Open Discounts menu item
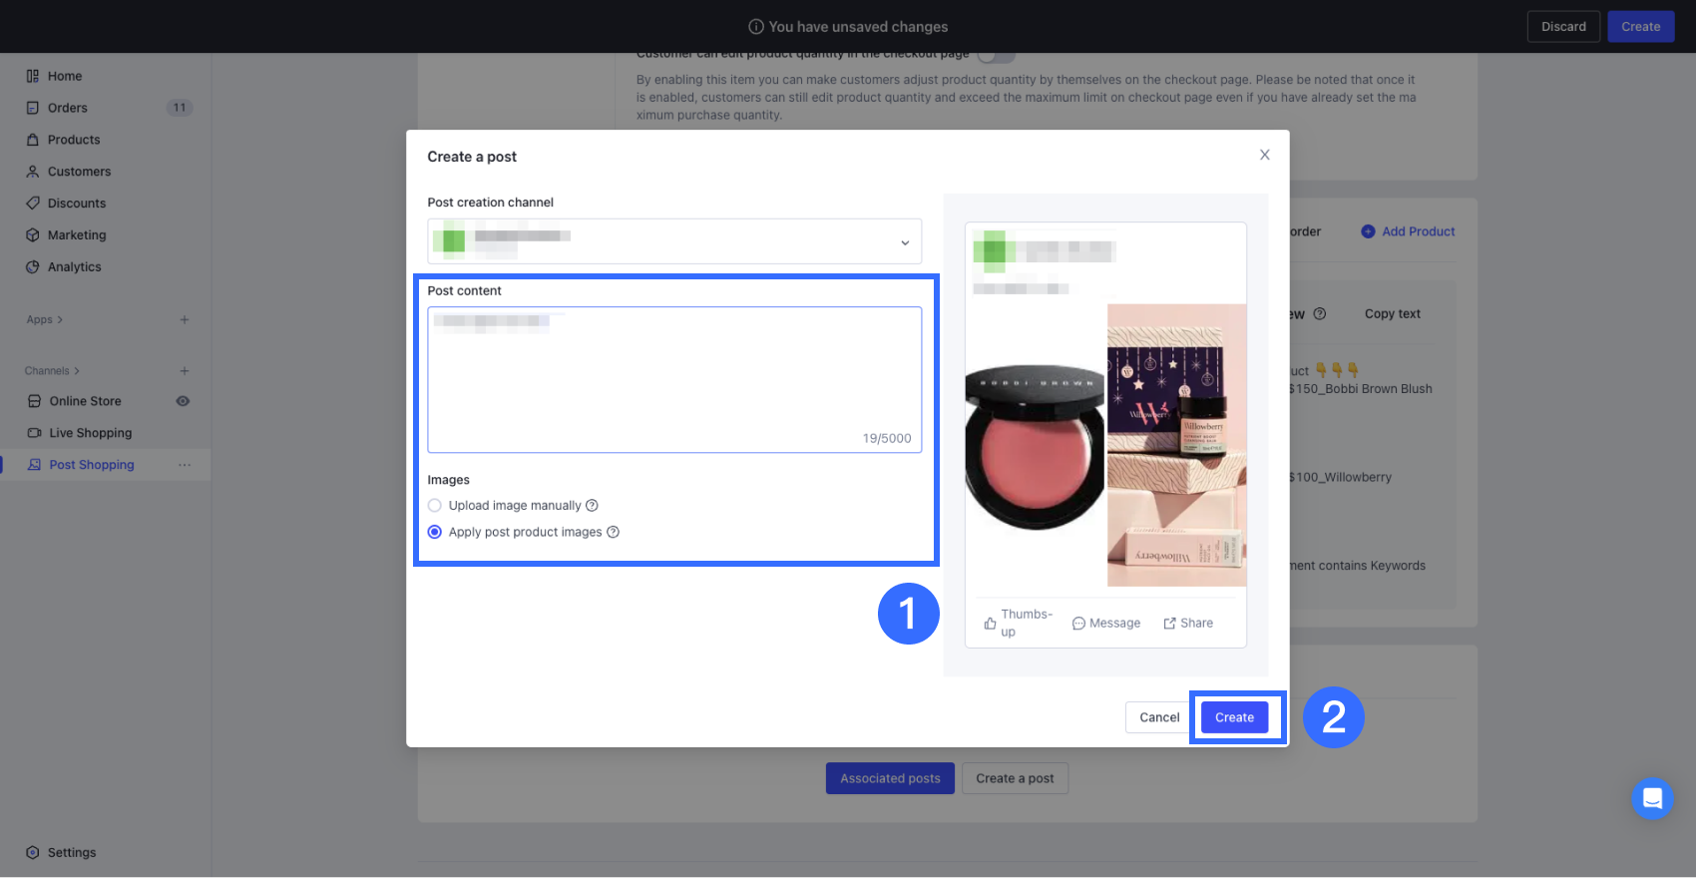The image size is (1696, 878). pyautogui.click(x=77, y=204)
